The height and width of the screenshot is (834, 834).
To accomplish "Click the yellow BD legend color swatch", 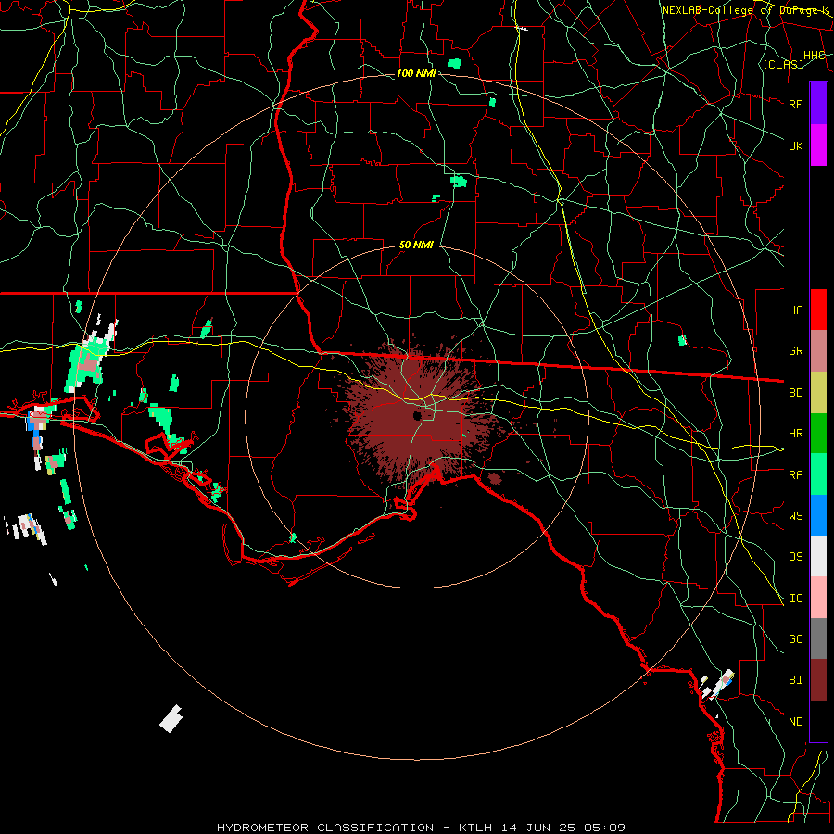I will 818,393.
